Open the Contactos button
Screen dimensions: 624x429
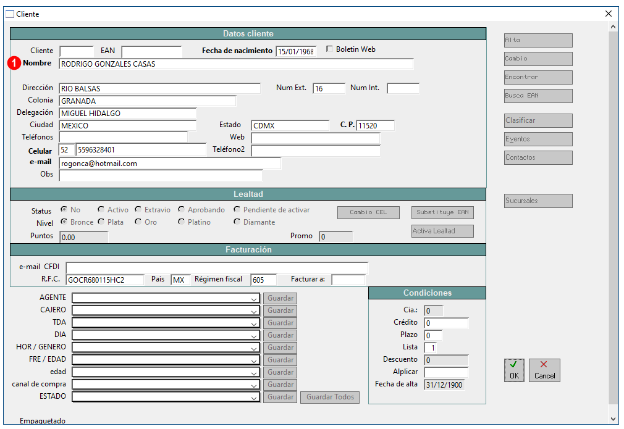tap(538, 157)
